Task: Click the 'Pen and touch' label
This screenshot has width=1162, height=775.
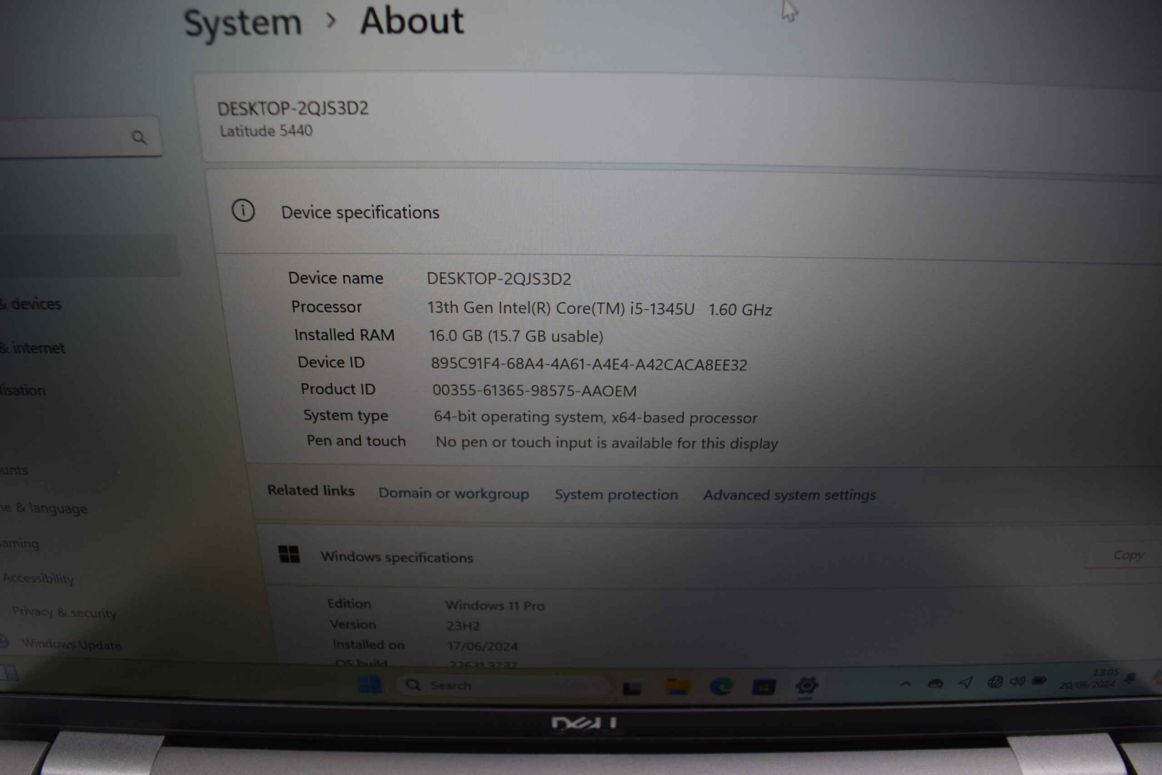Action: point(356,440)
